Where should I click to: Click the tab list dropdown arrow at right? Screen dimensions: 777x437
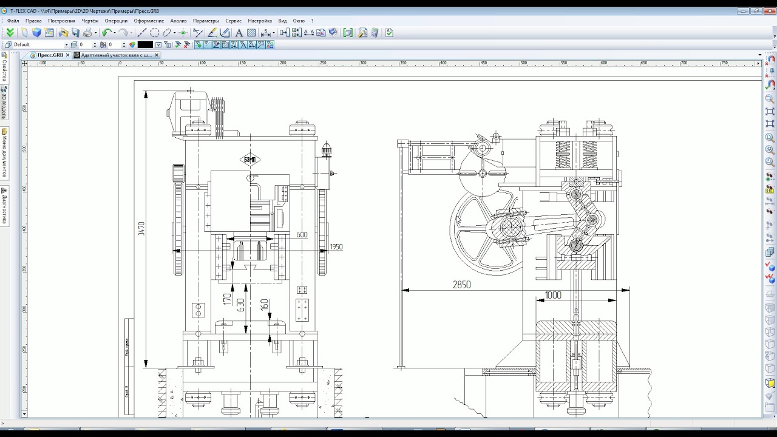759,55
